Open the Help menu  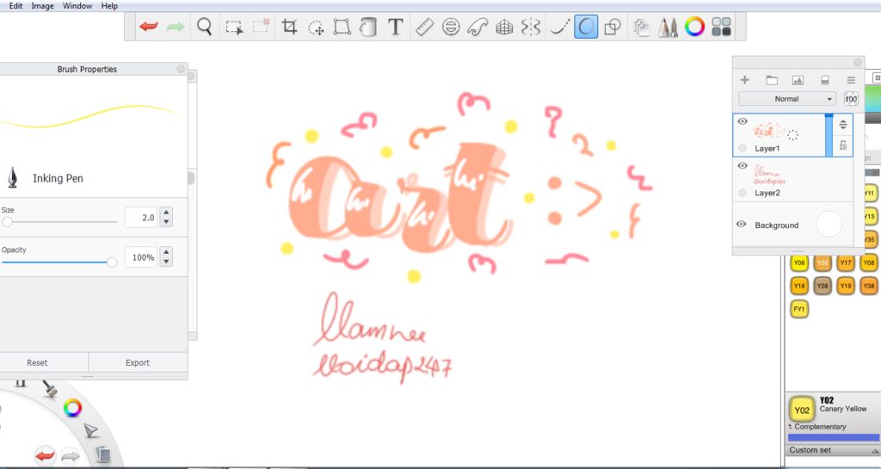(109, 6)
